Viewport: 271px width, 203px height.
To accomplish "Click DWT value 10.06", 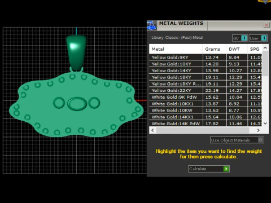I will pos(235,117).
